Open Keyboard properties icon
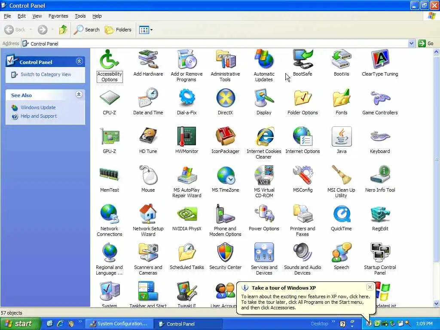Screen dimensions: 440x330 point(380,137)
